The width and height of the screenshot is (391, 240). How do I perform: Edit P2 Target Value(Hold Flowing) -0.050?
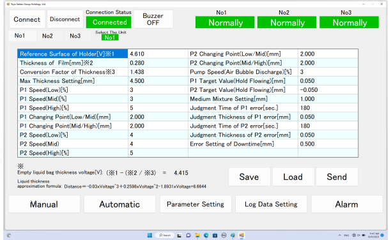(x=328, y=90)
